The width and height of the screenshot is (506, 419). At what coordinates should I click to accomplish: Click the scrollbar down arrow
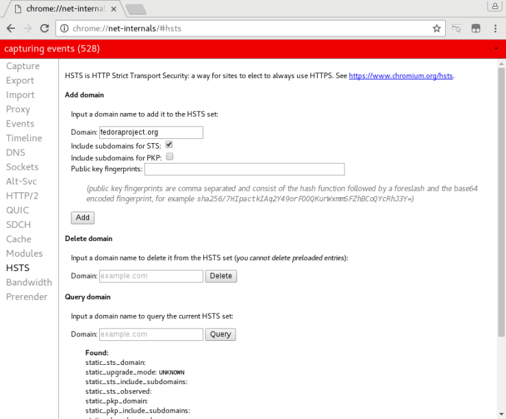point(501,414)
